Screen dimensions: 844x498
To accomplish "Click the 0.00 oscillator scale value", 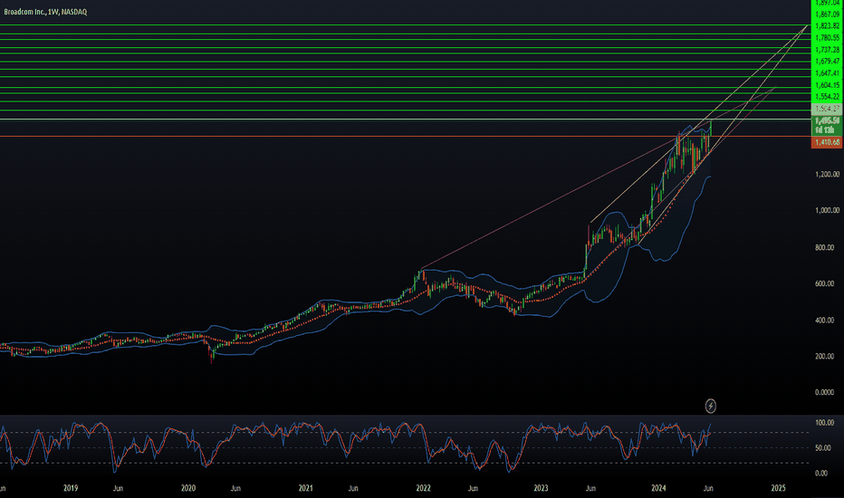I will coord(821,474).
